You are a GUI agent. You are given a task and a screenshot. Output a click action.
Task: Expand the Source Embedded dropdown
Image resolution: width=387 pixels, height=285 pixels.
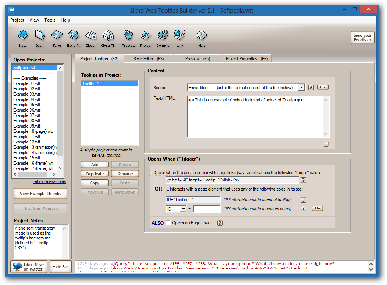[x=301, y=88]
